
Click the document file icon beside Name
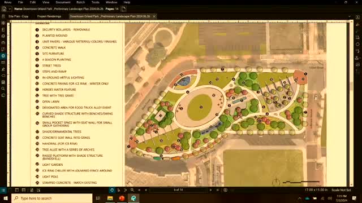(x=4, y=9)
